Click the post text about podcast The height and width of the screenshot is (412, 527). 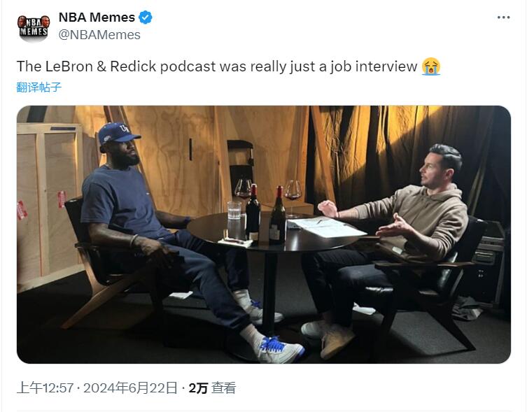tap(217, 66)
